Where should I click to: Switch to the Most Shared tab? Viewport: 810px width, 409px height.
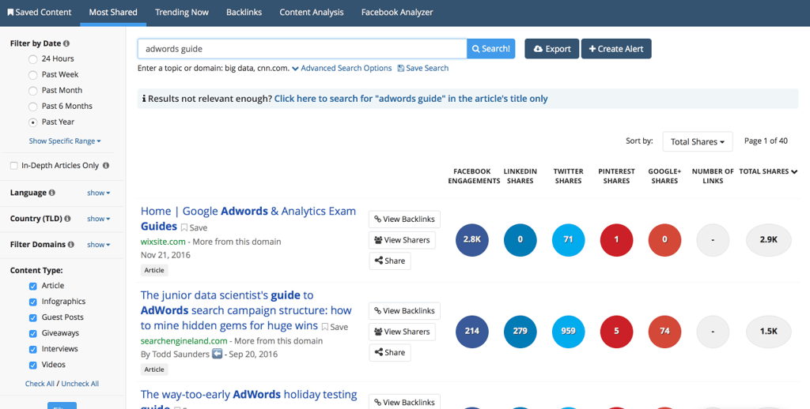pos(113,13)
